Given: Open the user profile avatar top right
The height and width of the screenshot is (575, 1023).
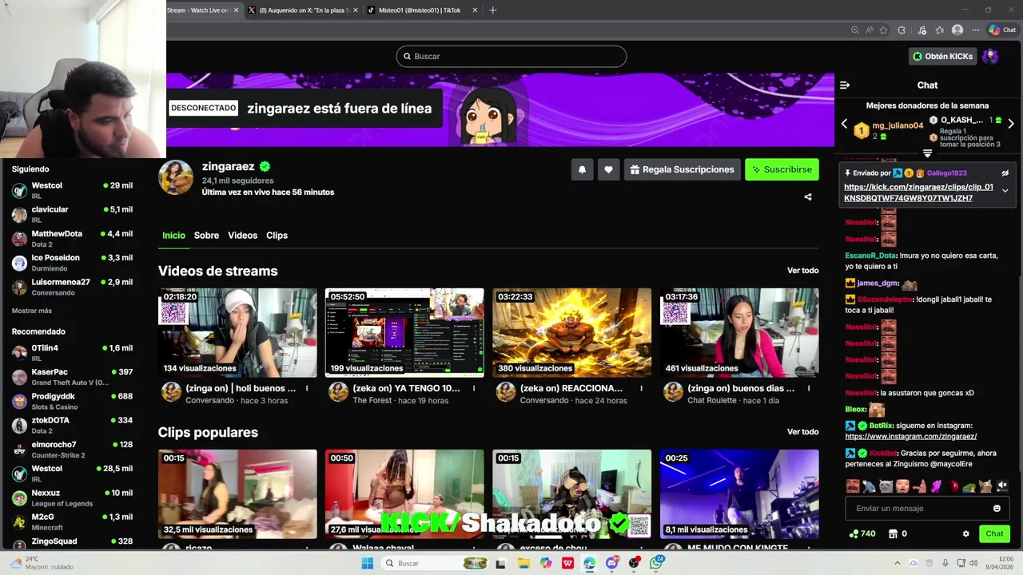Looking at the screenshot, I should click(990, 57).
